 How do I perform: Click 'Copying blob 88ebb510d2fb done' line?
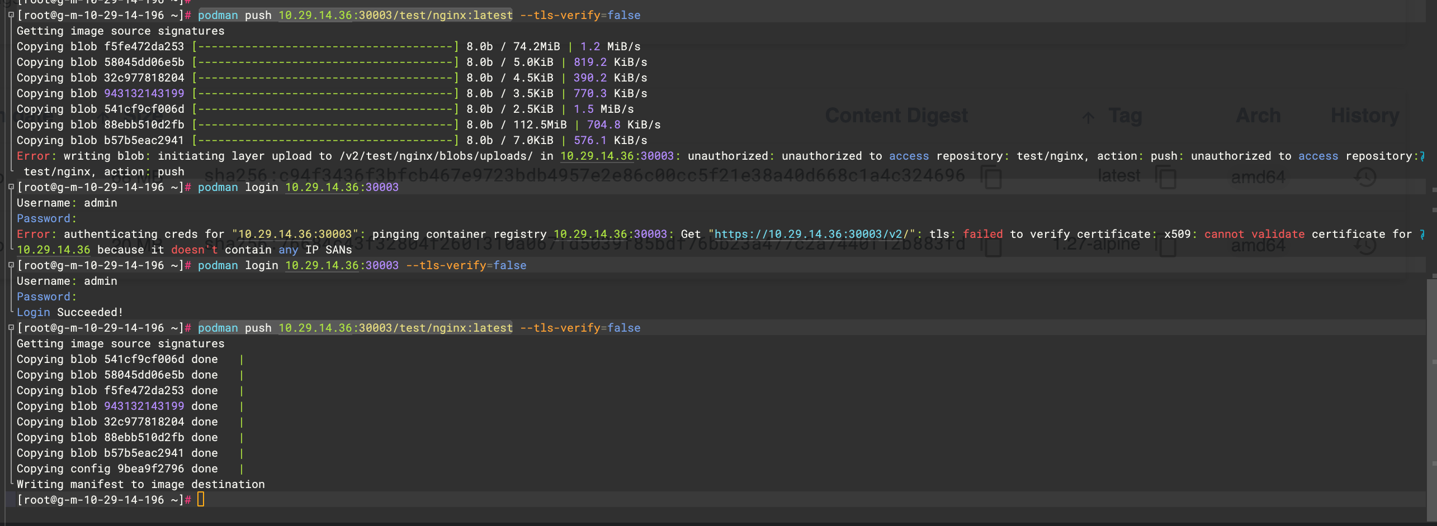117,437
